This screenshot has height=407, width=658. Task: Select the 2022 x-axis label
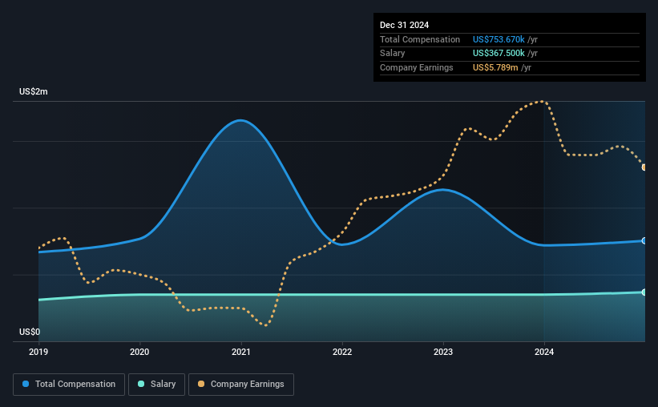(x=342, y=352)
